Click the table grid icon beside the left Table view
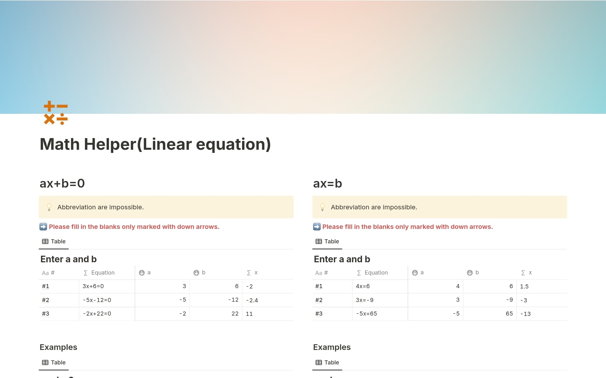This screenshot has height=378, width=606. (45, 241)
